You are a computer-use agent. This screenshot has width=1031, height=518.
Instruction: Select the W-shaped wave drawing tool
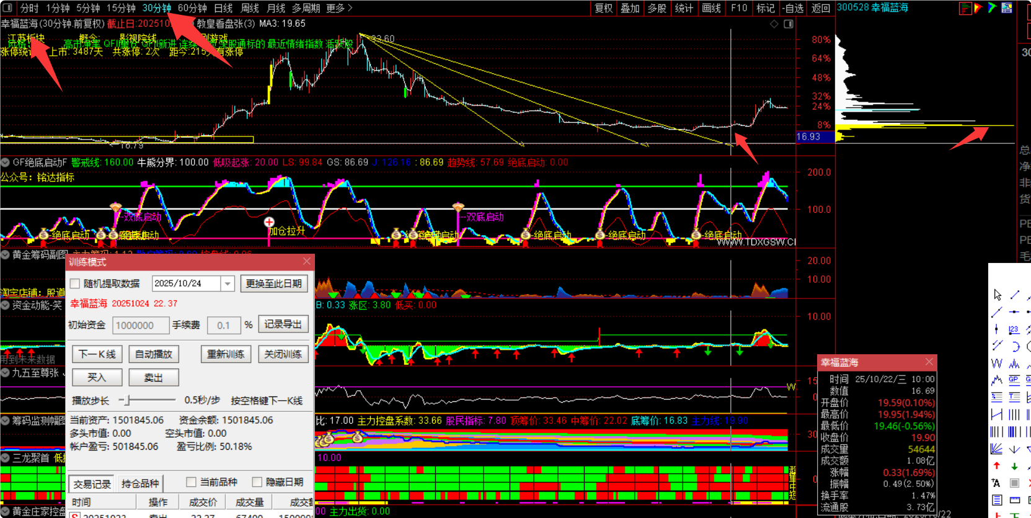pos(997,364)
